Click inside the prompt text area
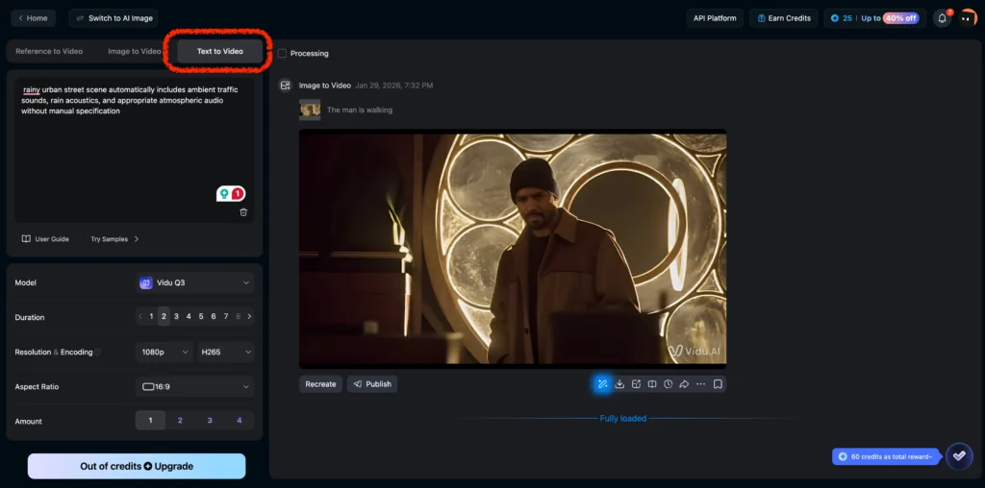The image size is (985, 488). [x=135, y=151]
